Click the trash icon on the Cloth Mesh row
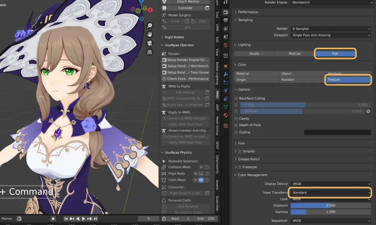Viewport: 376px width, 225px height. (207, 180)
